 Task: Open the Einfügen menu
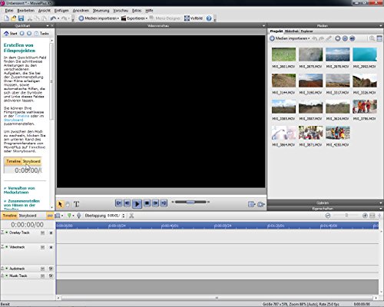[x=61, y=11]
